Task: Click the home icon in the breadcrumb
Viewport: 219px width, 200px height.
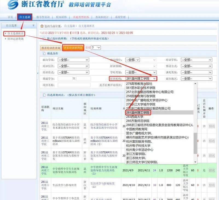Action: coord(42,26)
